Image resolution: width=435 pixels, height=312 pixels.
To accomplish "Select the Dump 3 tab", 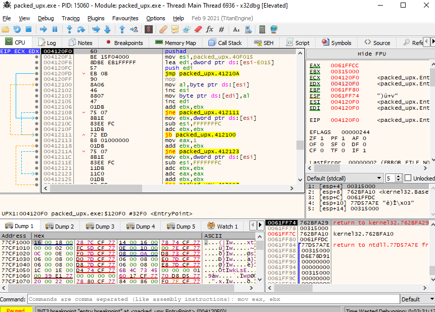I will (x=100, y=227).
